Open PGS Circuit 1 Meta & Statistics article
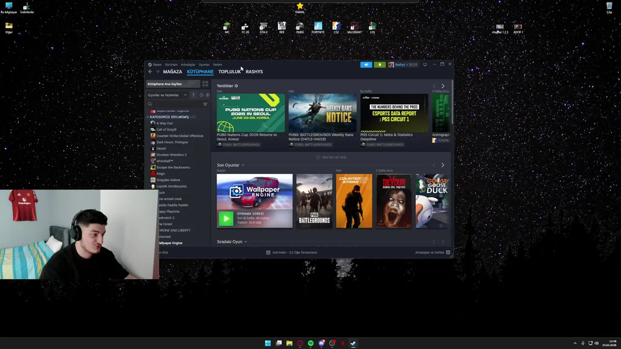 [394, 120]
